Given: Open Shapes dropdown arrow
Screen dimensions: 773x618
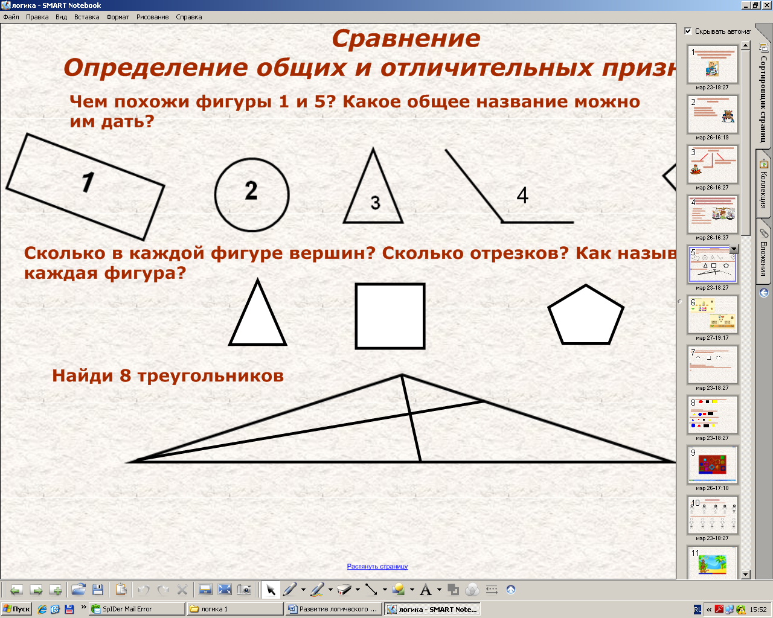Looking at the screenshot, I should tap(412, 590).
